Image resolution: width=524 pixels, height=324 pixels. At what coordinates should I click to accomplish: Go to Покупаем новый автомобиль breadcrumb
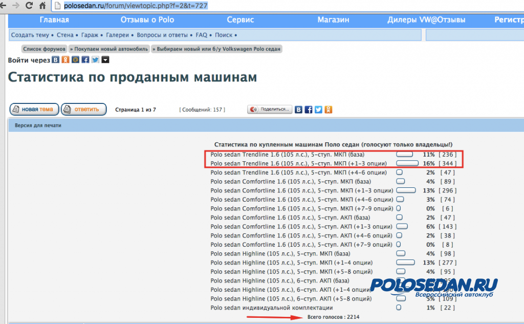(x=109, y=49)
